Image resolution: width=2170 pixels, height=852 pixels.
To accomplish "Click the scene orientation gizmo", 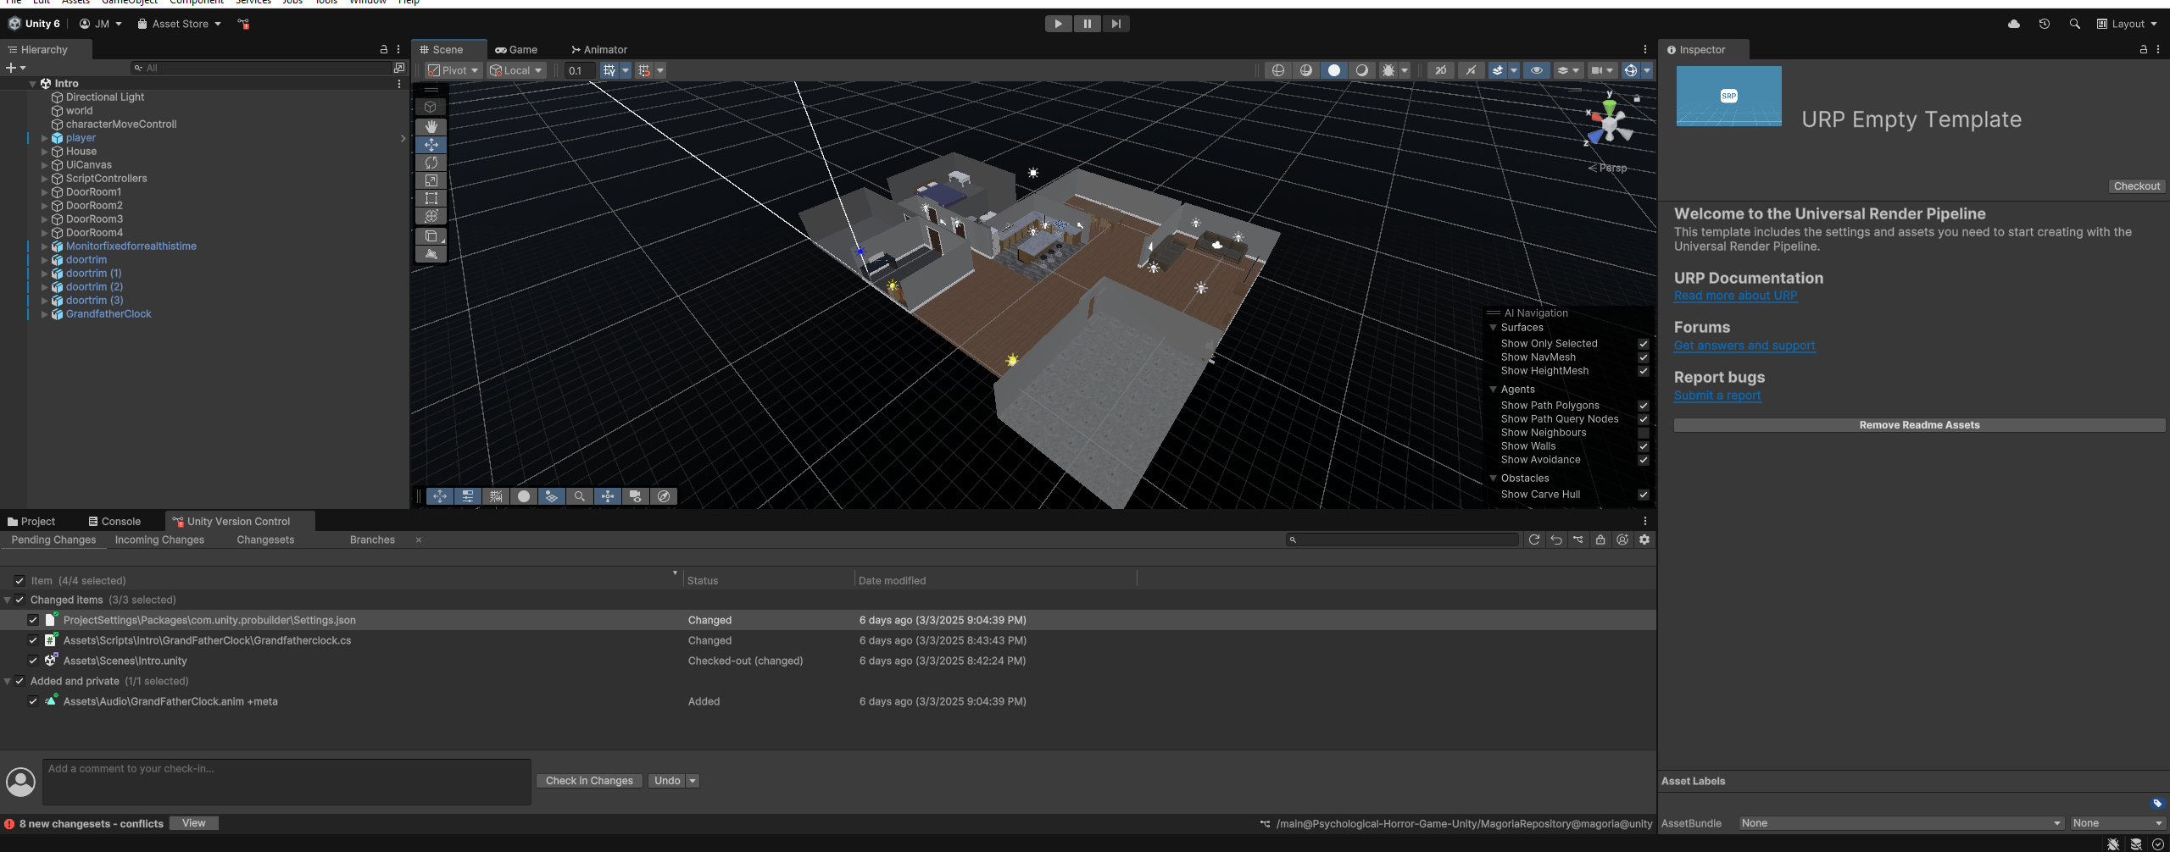I will pos(1608,124).
